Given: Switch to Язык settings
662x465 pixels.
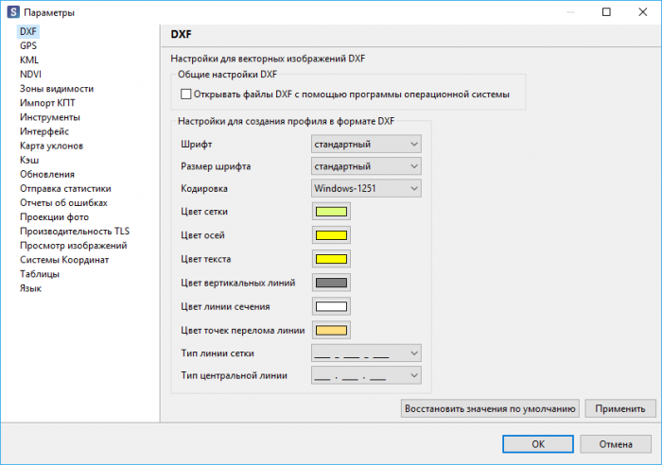Looking at the screenshot, I should click(30, 288).
